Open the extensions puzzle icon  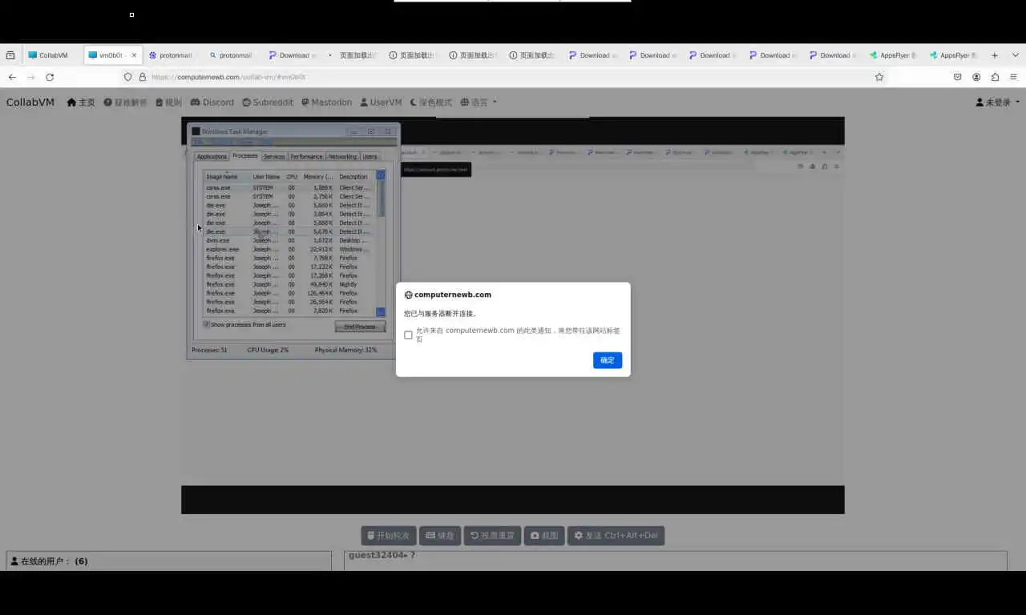click(x=995, y=77)
